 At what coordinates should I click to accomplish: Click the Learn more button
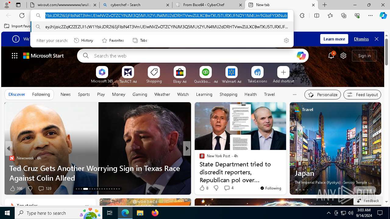tap(334, 39)
